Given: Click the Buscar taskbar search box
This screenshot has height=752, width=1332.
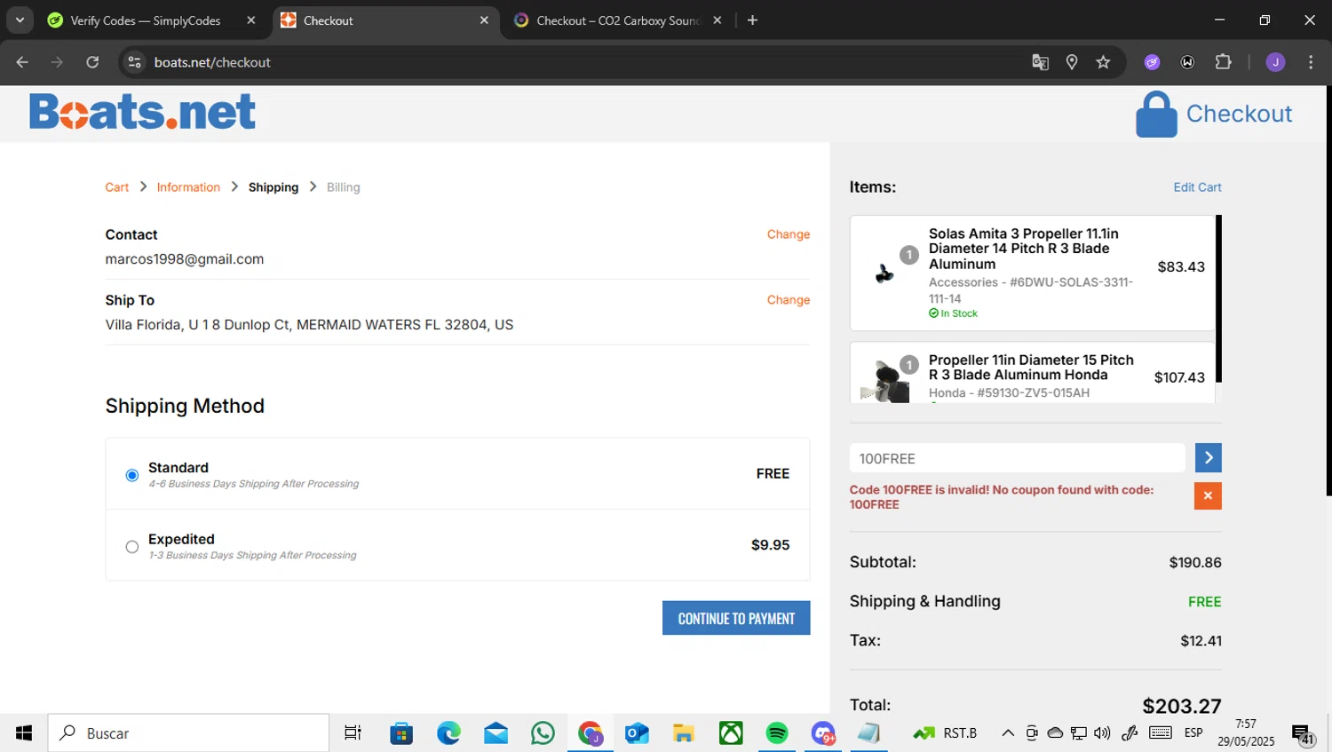Looking at the screenshot, I should pos(188,733).
